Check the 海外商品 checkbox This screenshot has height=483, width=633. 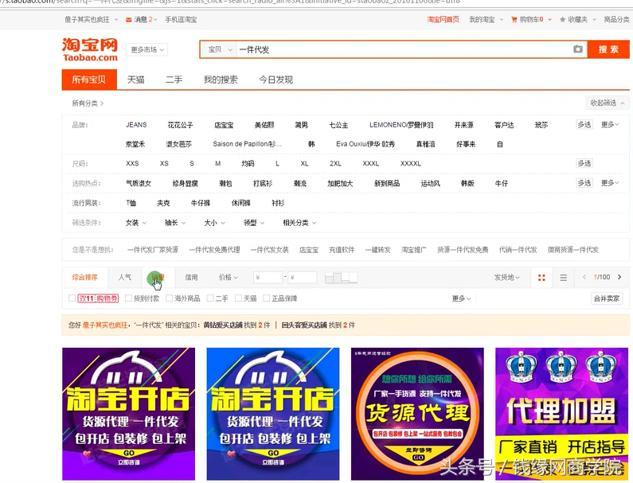pos(169,298)
